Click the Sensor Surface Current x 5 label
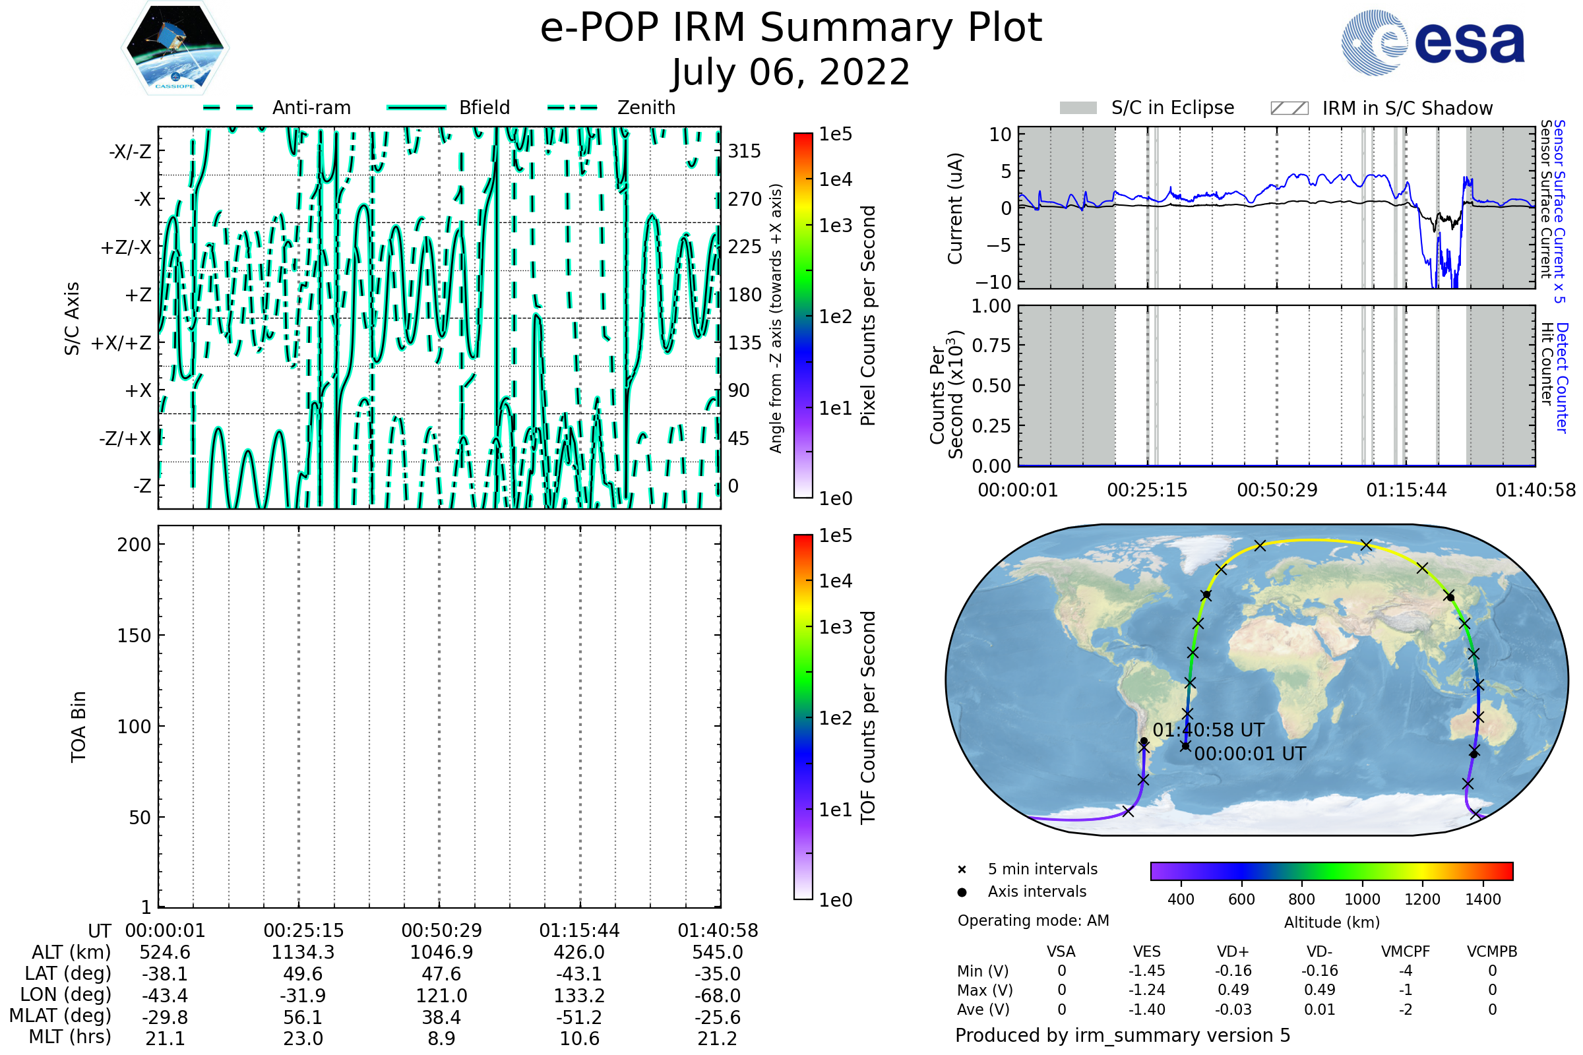The image size is (1583, 1055). (x=1559, y=211)
